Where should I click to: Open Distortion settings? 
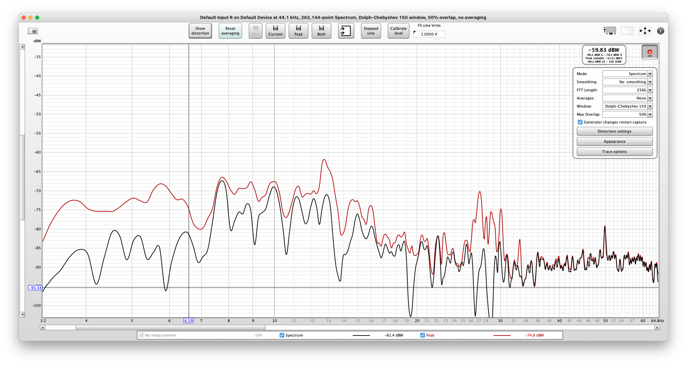[x=615, y=131]
